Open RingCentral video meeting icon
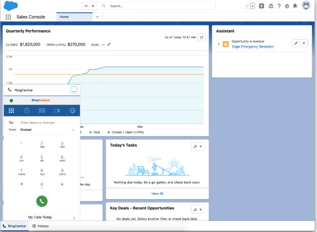Image resolution: width=317 pixels, height=232 pixels. click(x=57, y=110)
